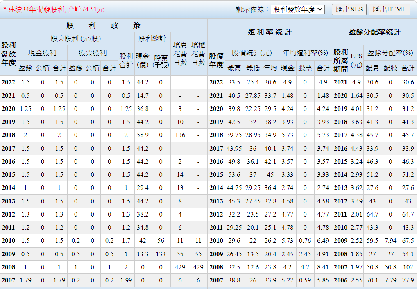The image size is (417, 289).
Task: Click the 股利所屬期間 column header
Action: coord(340,60)
